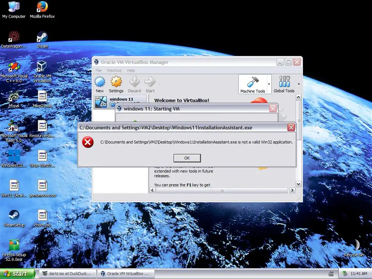Open the Machine menu in VirtualBox Manager

click(114, 70)
